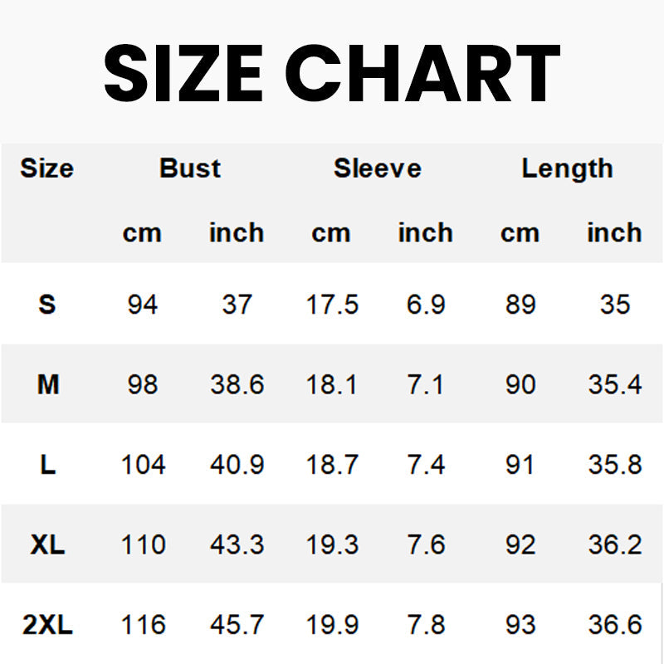Screen dimensions: 664x664
Task: Select the XL size row label
Action: (x=48, y=544)
